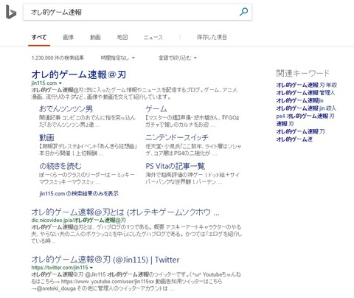Click the 1,230,000 件の検索結果 count text
354x298 pixels.
(58, 58)
